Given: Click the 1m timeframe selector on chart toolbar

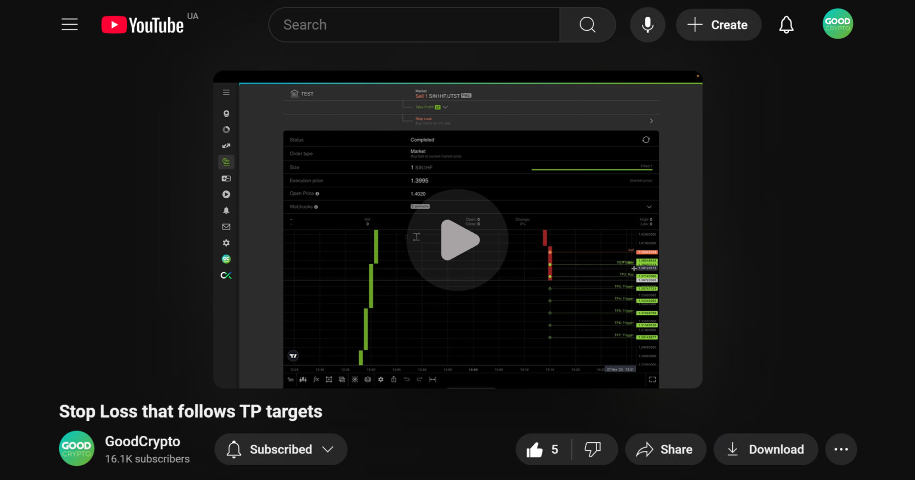Looking at the screenshot, I should (x=290, y=380).
